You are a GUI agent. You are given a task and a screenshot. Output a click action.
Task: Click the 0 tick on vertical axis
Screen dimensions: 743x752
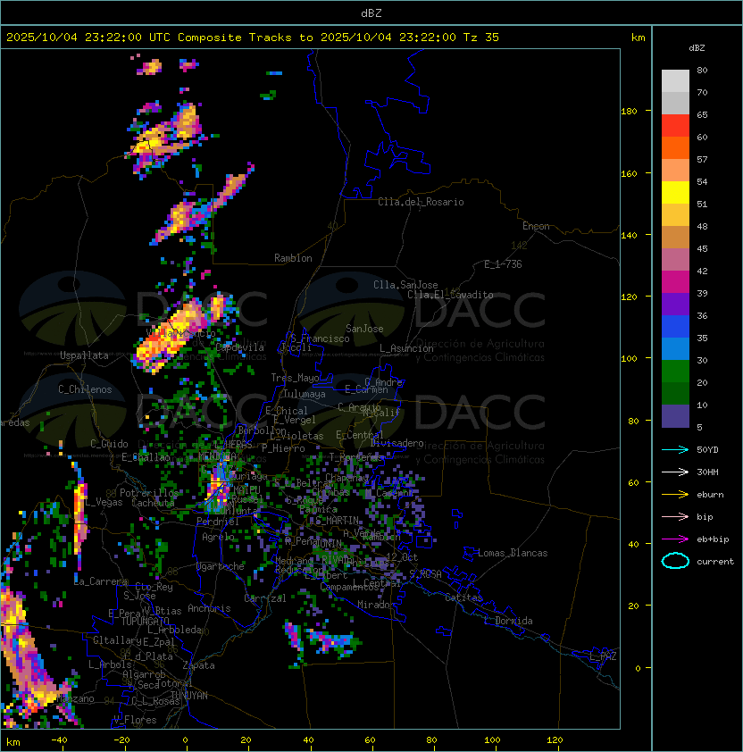(638, 668)
